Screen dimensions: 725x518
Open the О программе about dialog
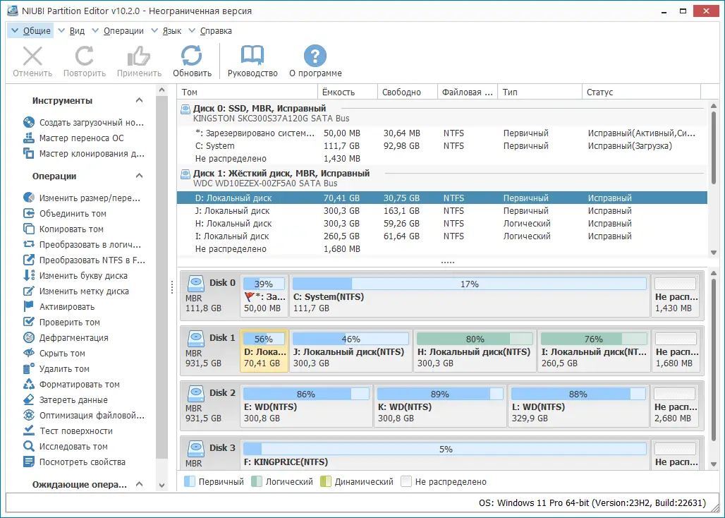point(315,60)
